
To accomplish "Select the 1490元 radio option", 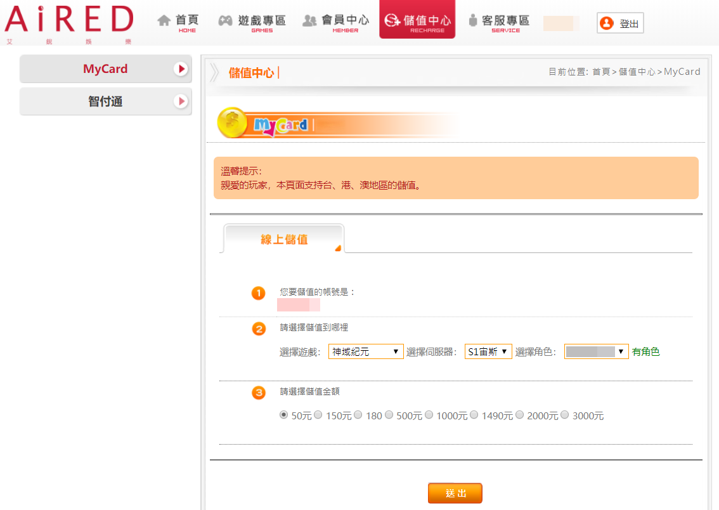I will (474, 415).
